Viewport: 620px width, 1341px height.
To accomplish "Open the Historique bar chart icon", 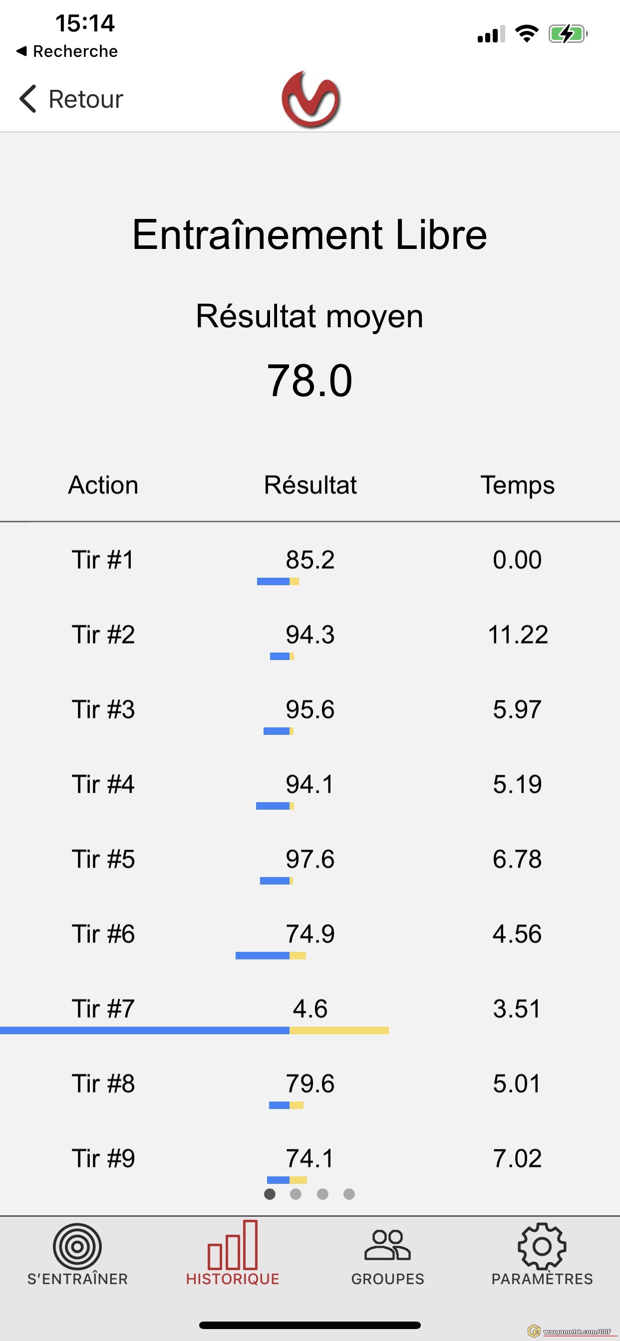I will 232,1245.
